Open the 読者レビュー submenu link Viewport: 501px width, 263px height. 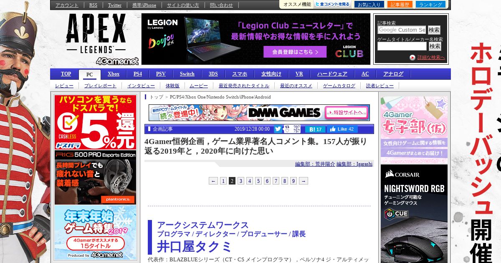[380, 86]
